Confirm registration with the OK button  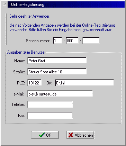(45, 135)
